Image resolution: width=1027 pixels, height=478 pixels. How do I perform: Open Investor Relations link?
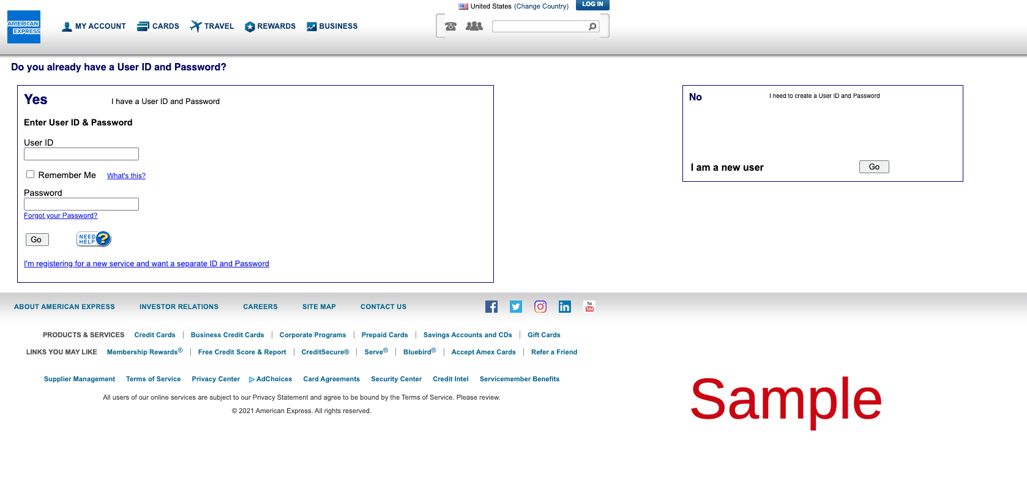179,307
